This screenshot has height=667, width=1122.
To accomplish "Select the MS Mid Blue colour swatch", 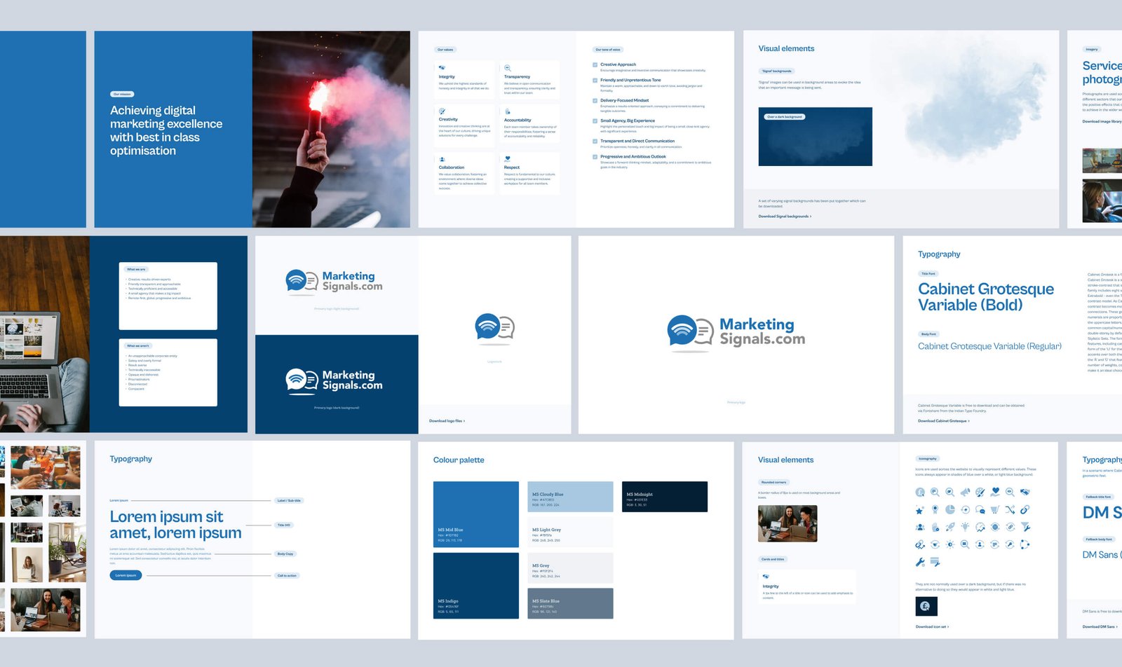I will 476,514.
